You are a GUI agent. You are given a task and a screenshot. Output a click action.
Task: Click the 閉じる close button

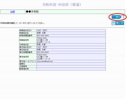click(x=118, y=23)
